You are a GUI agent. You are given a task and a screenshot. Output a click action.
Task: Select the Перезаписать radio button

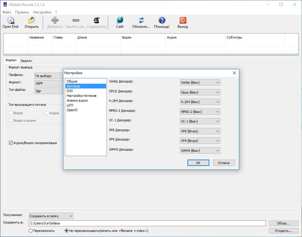point(31,231)
